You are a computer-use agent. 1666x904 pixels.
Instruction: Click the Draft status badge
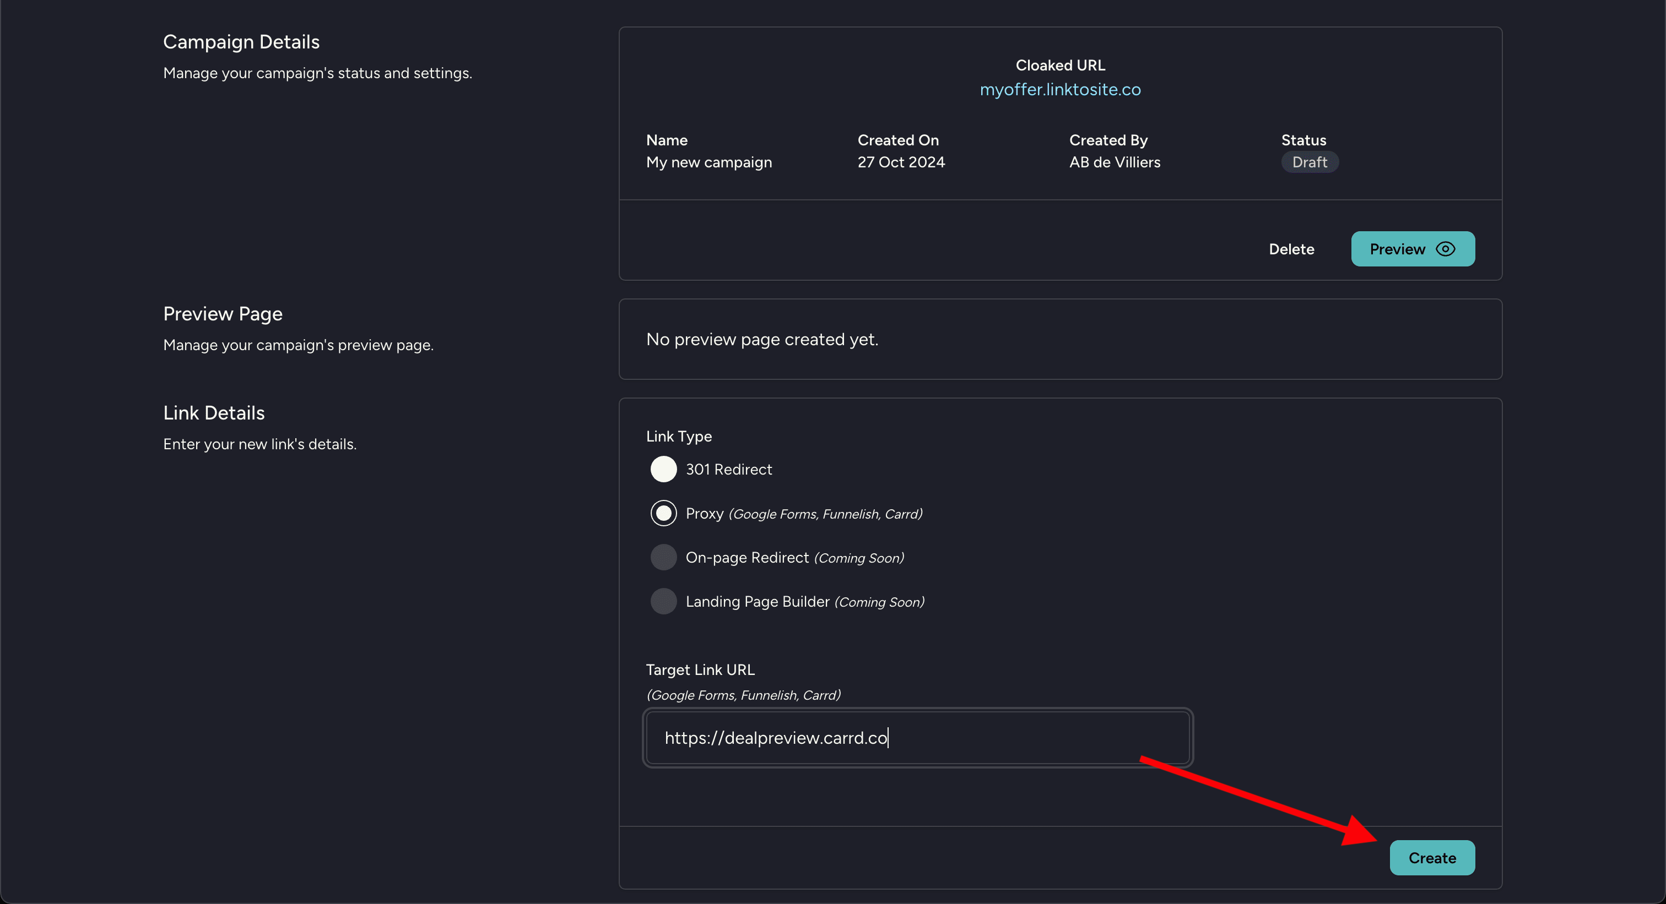pos(1310,162)
